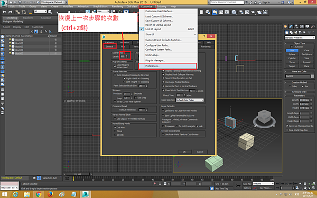Image resolution: width=317 pixels, height=198 pixels.
Task: Open the Utilities hammer tab
Action: (x=313, y=26)
